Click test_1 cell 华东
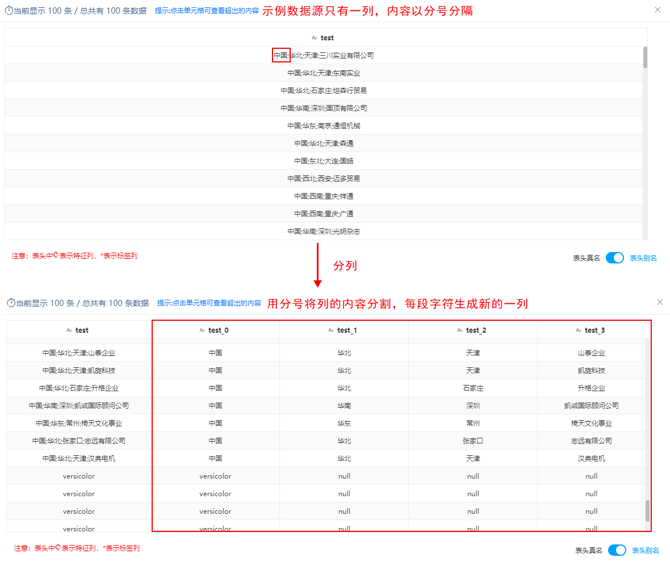This screenshot has width=670, height=570. [x=344, y=423]
